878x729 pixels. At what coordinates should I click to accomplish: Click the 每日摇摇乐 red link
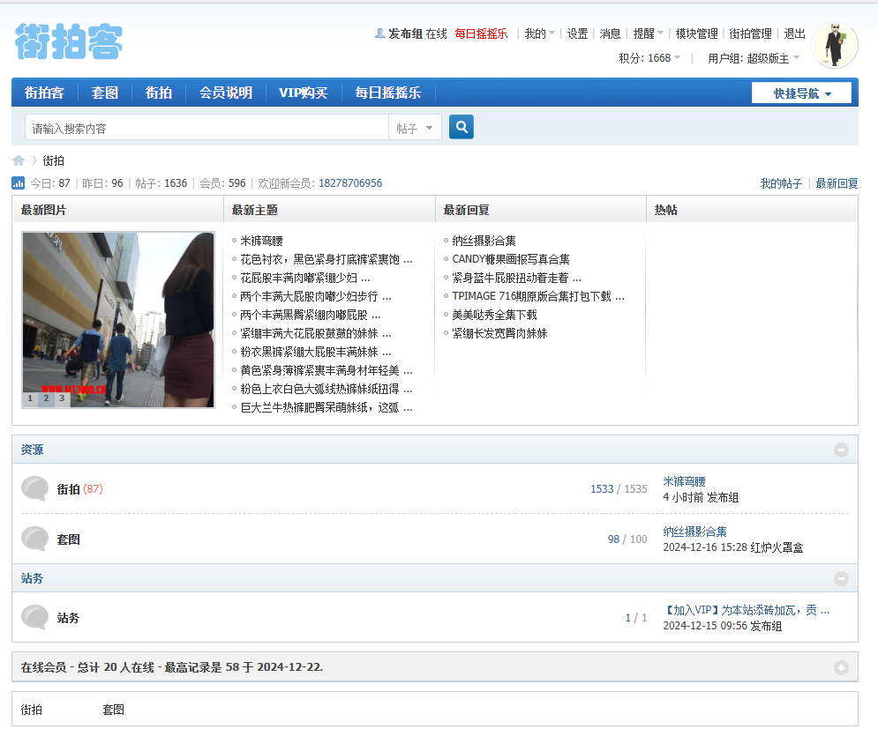[481, 33]
